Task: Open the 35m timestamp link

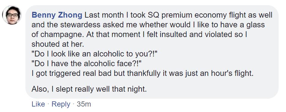Action: tap(84, 104)
